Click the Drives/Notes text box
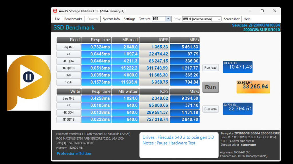The image size is (293, 164). pos(179,145)
